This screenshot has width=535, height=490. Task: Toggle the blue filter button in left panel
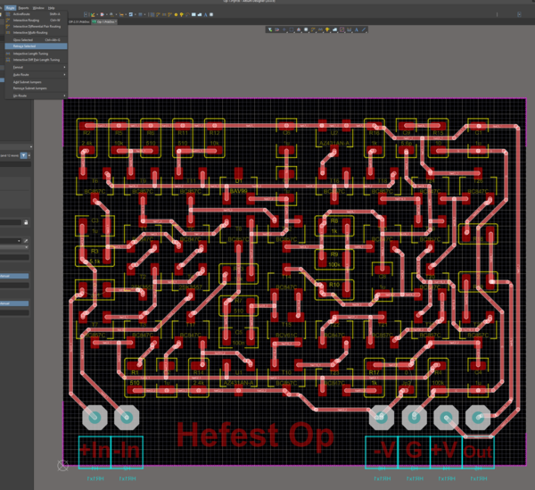pos(23,155)
